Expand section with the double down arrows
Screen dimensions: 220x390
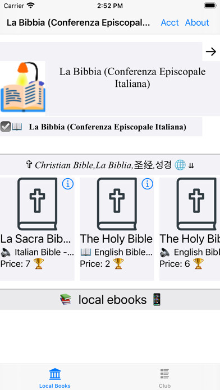point(191,166)
